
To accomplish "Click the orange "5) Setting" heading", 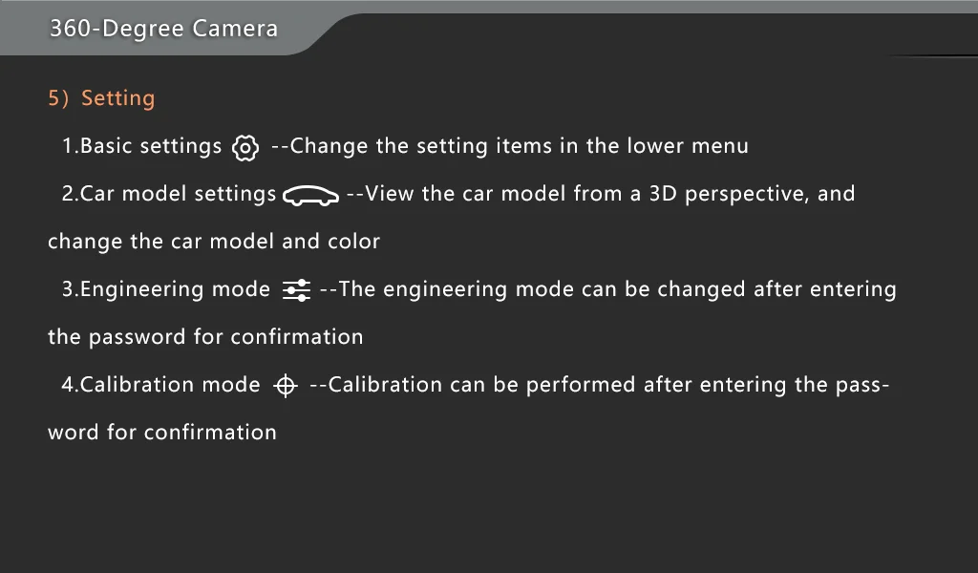I will [101, 98].
